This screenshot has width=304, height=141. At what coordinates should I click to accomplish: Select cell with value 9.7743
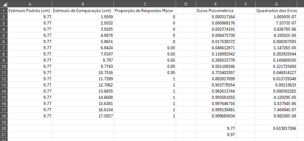point(83,66)
